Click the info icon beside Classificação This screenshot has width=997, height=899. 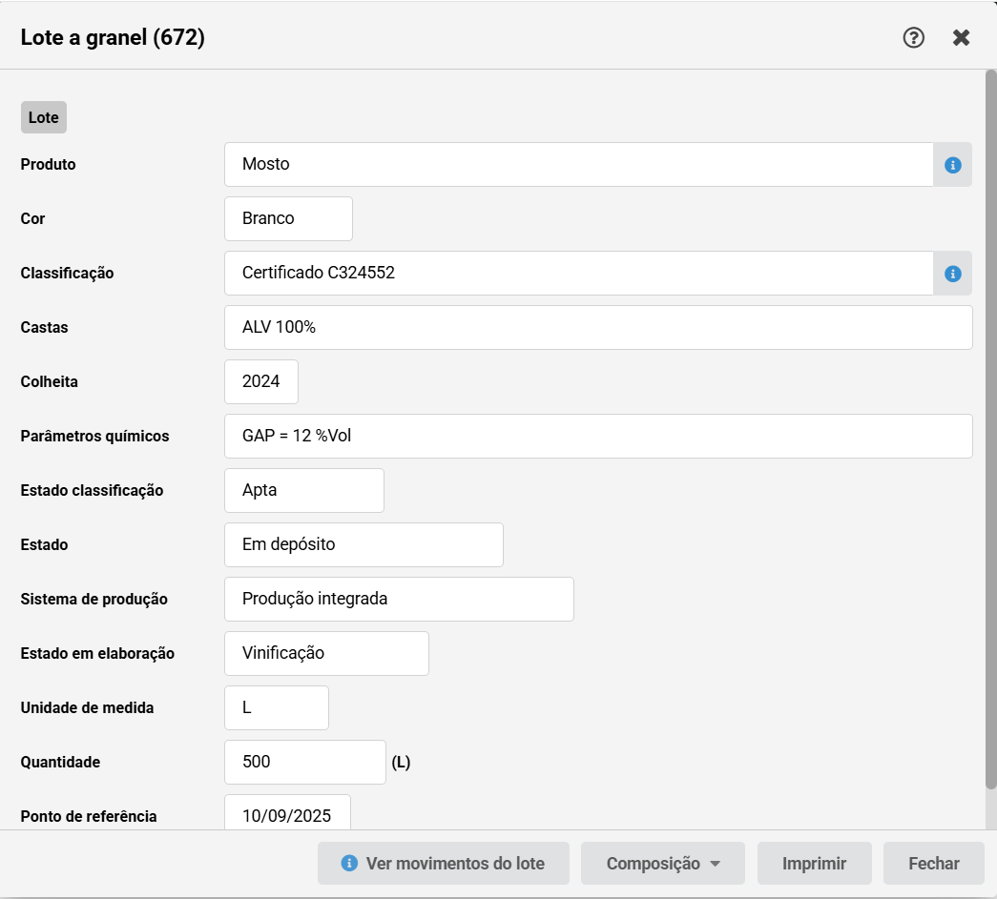point(952,274)
